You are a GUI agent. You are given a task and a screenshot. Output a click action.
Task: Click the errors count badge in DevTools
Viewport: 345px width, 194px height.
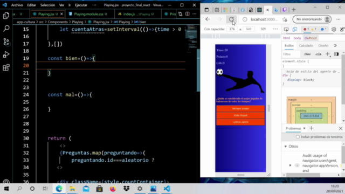click(x=306, y=29)
